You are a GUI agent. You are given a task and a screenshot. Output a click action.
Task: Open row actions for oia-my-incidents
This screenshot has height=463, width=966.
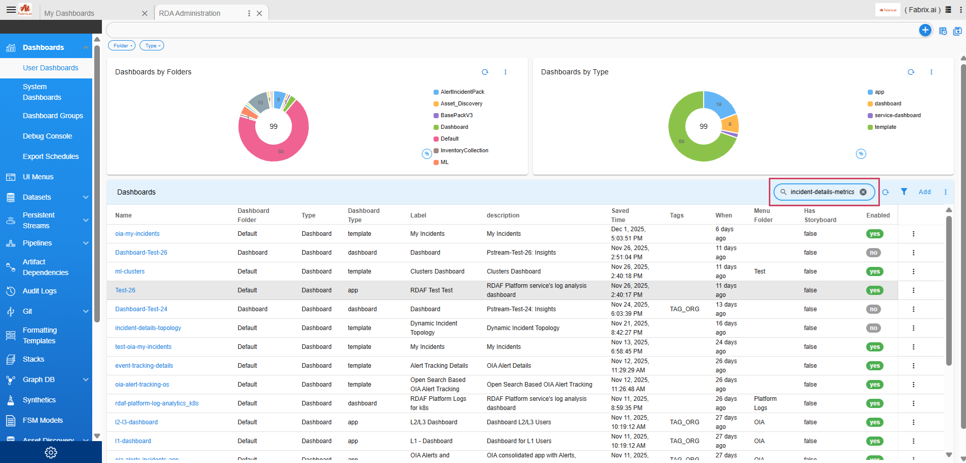[913, 234]
